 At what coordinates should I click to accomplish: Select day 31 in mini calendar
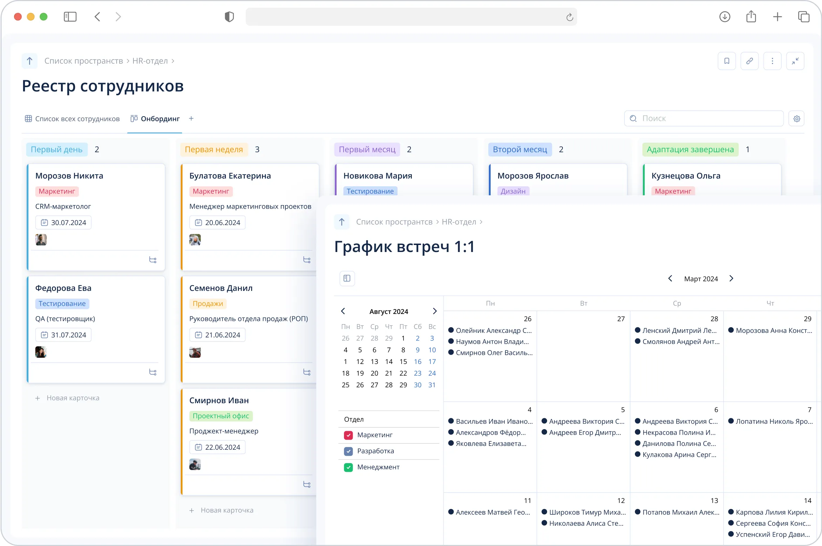click(x=432, y=385)
